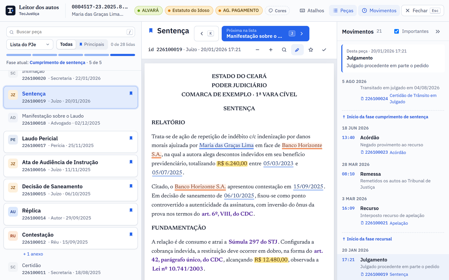This screenshot has height=280, width=449.
Task: Click bookmark icon beside Sentença title
Action: point(151,31)
